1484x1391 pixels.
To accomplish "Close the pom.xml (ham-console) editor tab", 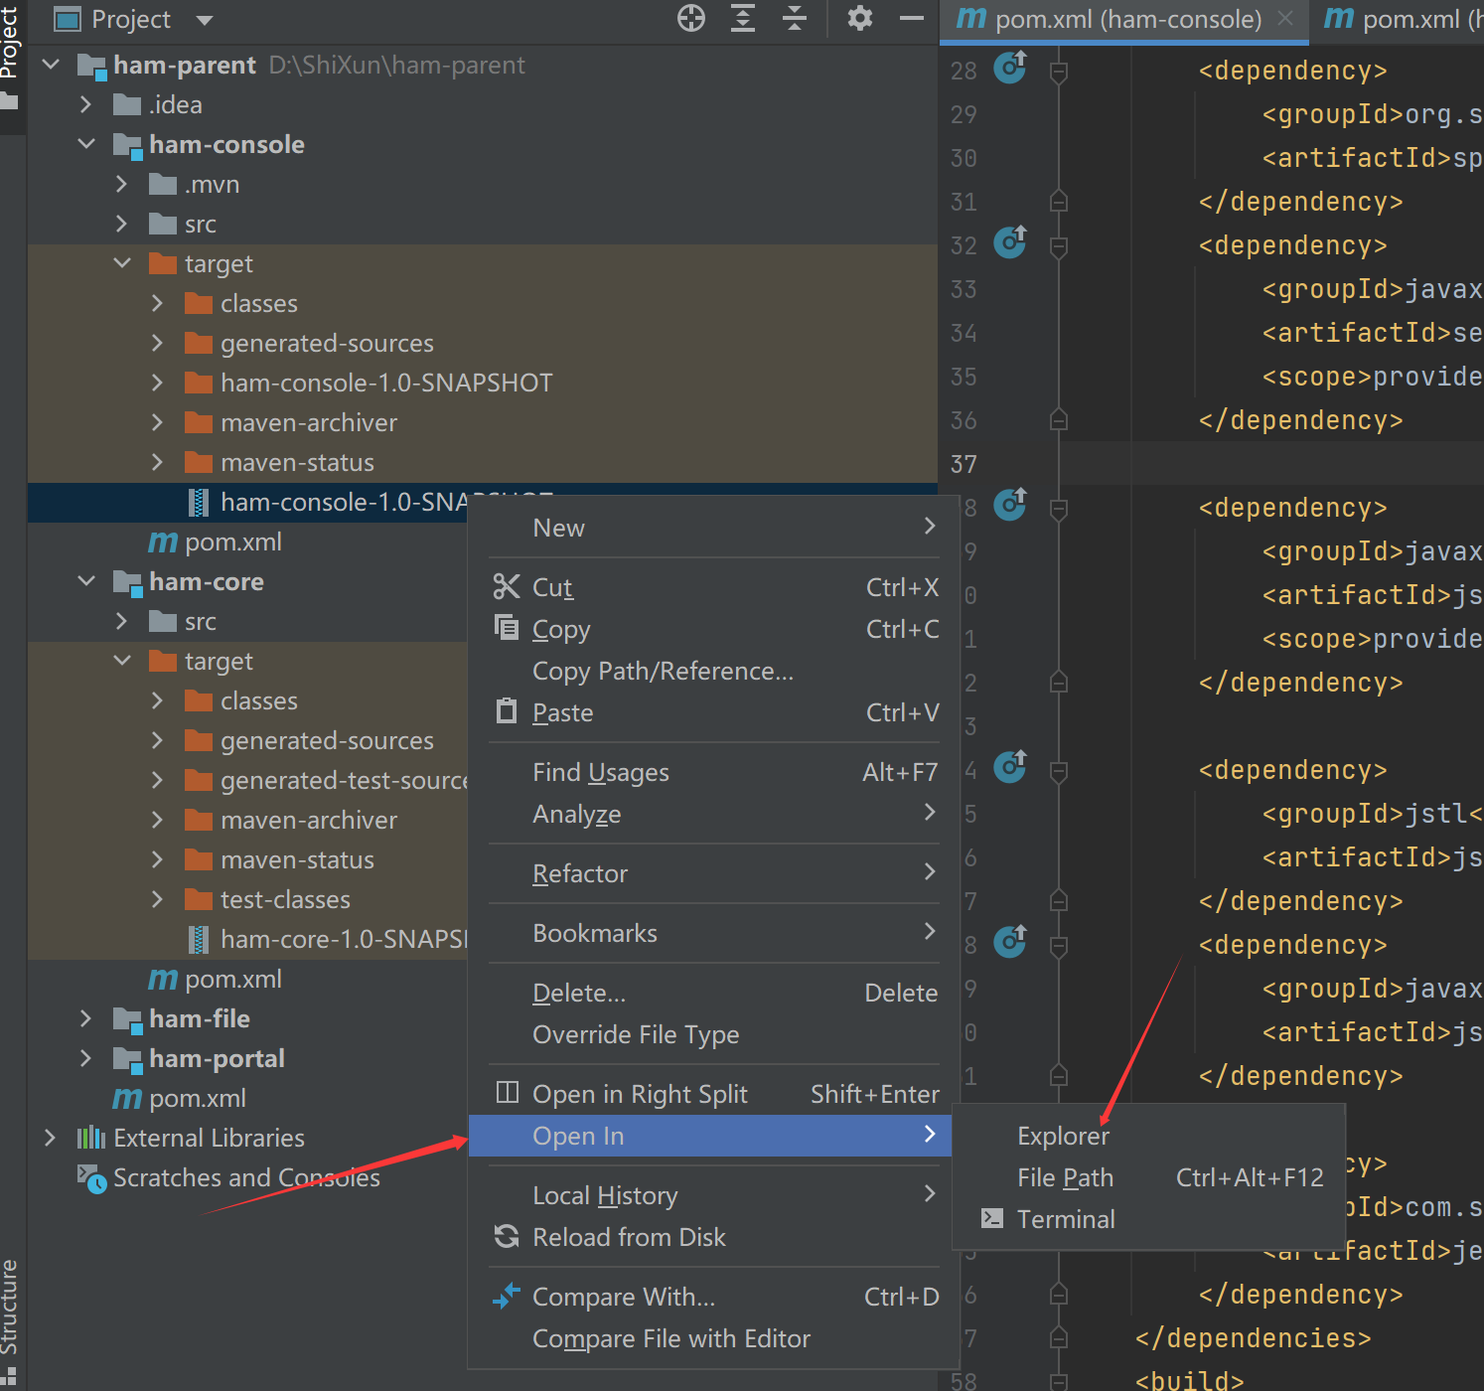I will (1285, 18).
